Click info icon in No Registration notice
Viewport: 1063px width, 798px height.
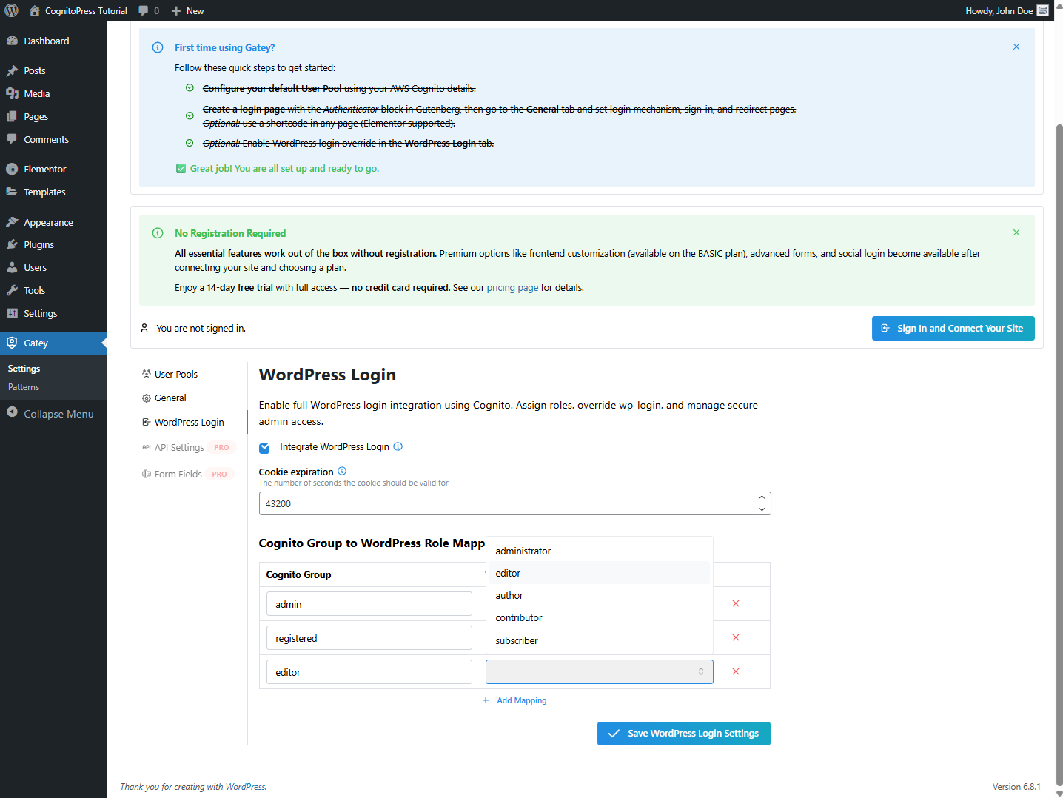pos(158,233)
